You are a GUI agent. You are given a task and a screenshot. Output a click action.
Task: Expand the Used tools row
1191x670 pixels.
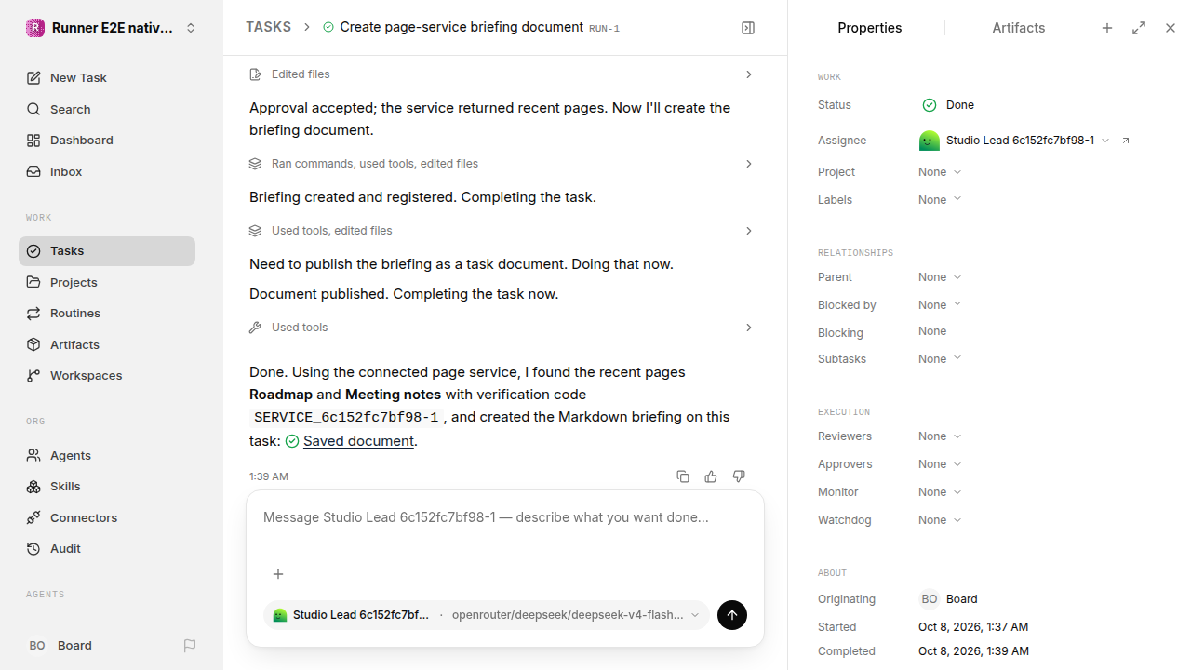502,328
